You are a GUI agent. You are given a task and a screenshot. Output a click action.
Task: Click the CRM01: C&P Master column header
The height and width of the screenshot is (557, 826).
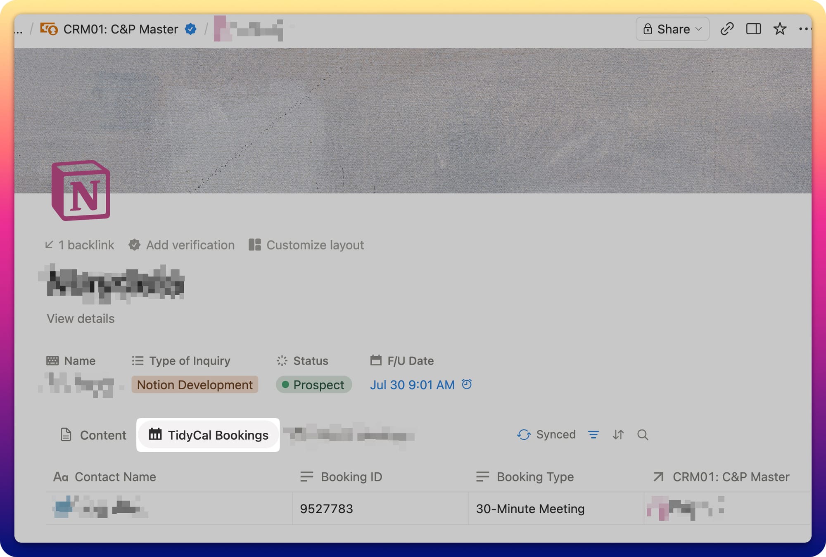coord(721,476)
